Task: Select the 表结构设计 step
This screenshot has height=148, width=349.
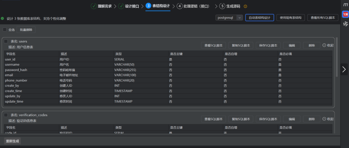Action: coord(161,6)
